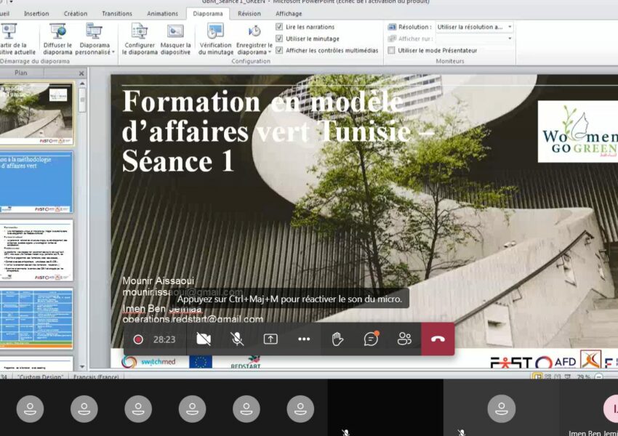Screen dimensions: 618x436
Task: Select the Plan pane tab
Action: (21, 73)
